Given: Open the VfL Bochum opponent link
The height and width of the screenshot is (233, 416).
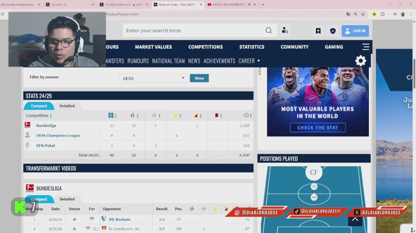Looking at the screenshot, I should coord(119,219).
